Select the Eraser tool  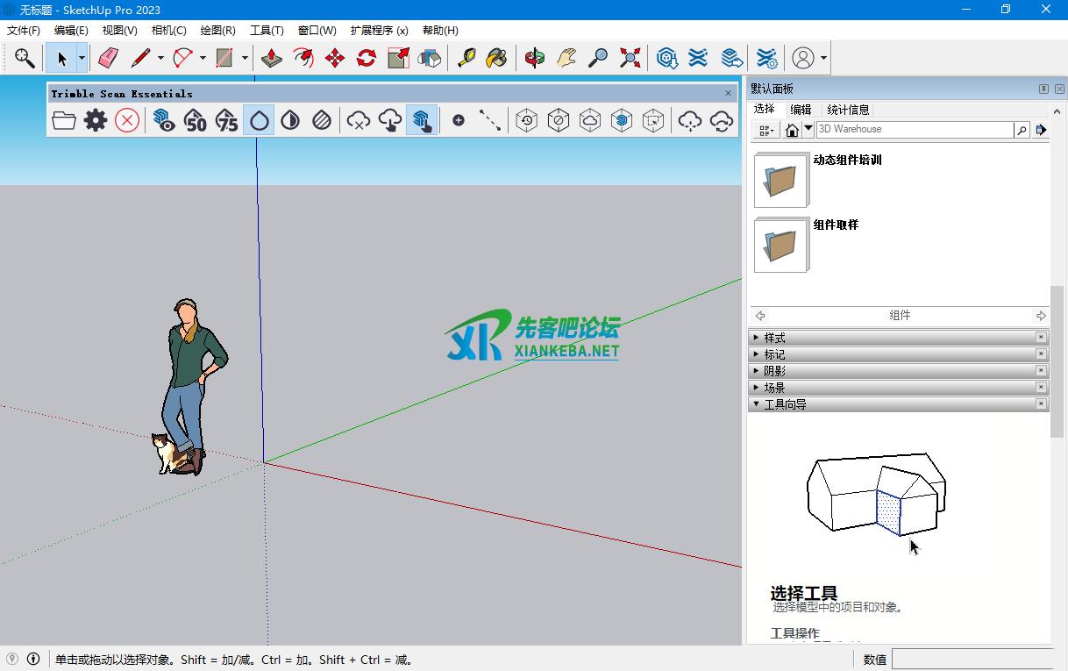pyautogui.click(x=109, y=58)
